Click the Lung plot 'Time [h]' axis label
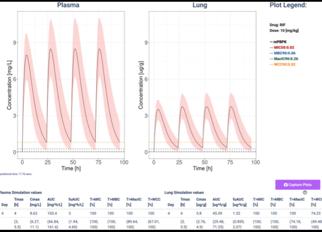Image resolution: width=322 pixels, height=232 pixels. [x=203, y=168]
